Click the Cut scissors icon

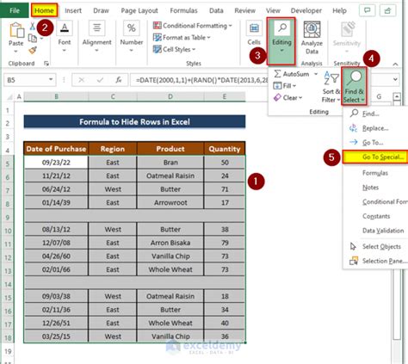(33, 27)
